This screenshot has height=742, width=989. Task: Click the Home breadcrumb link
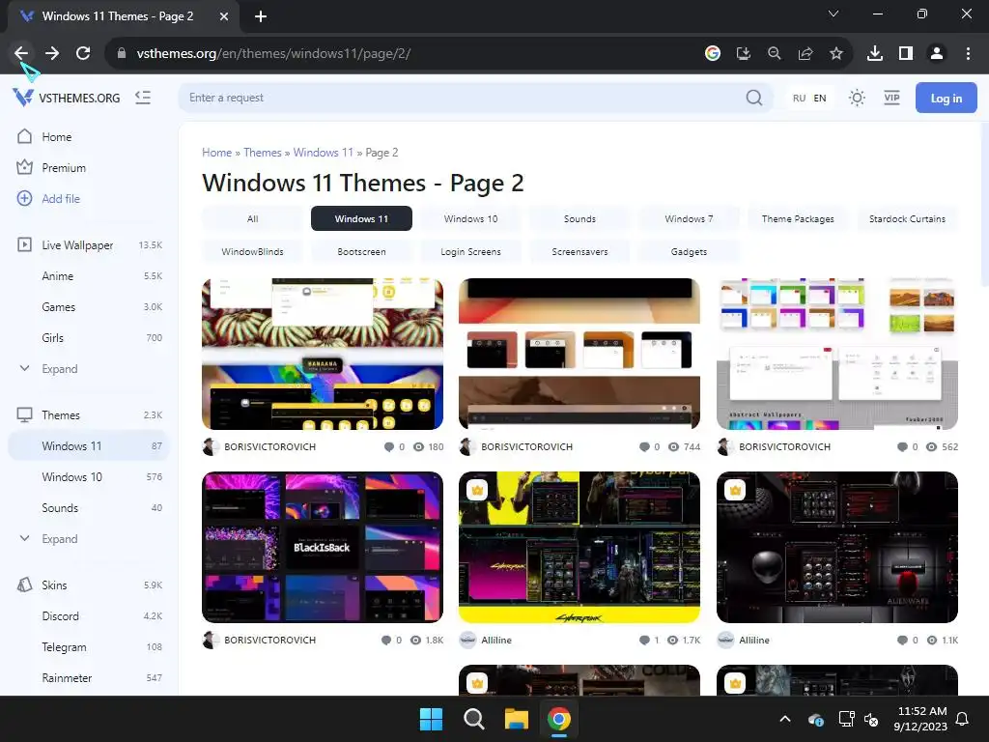click(217, 153)
